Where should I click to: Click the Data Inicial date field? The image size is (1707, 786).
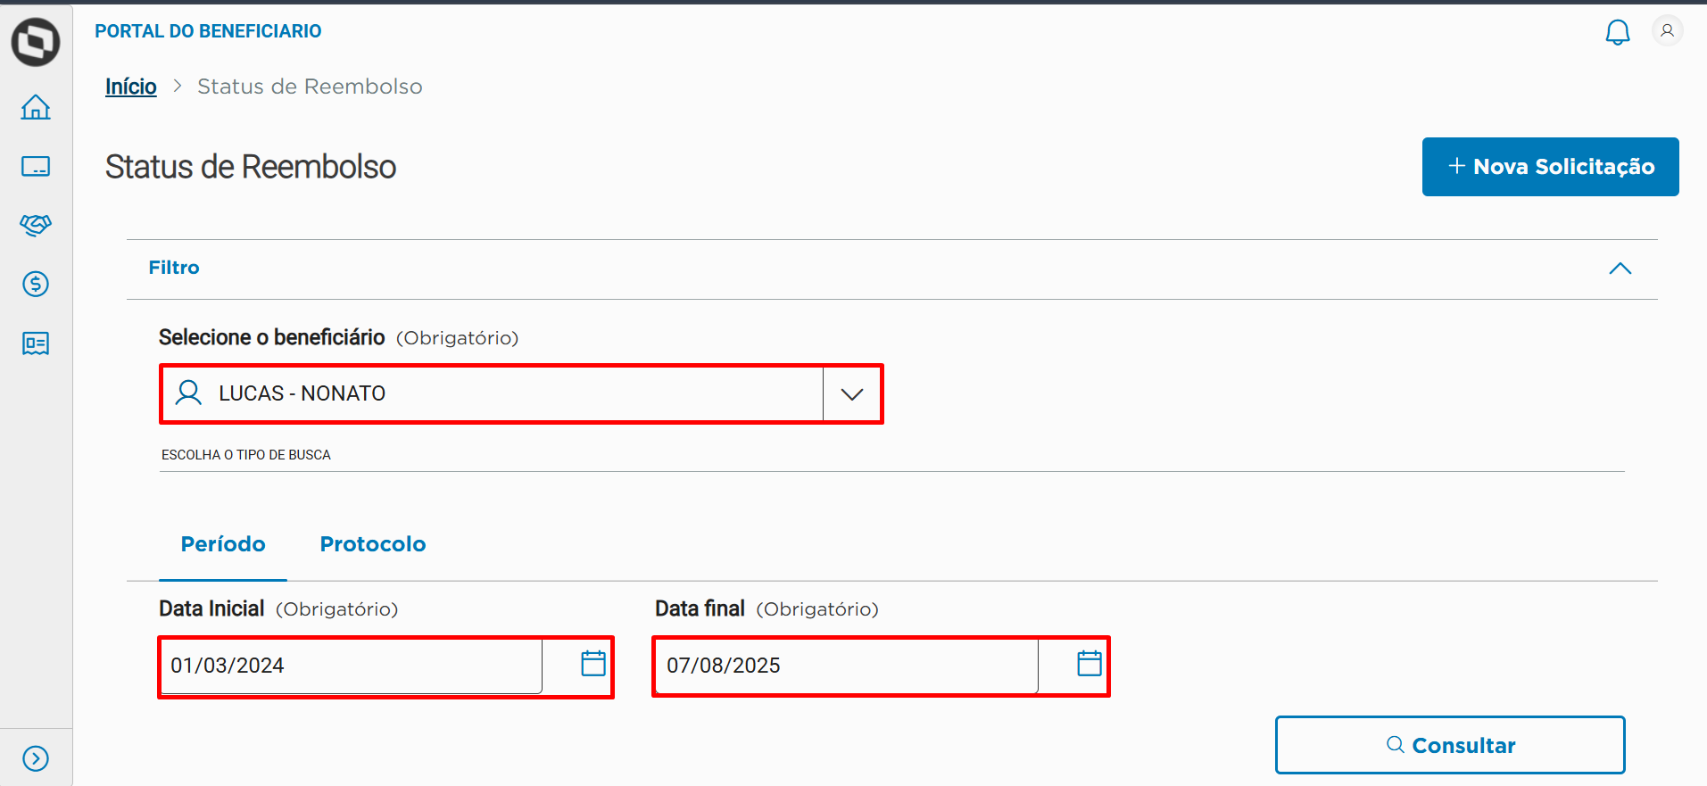[x=352, y=666]
